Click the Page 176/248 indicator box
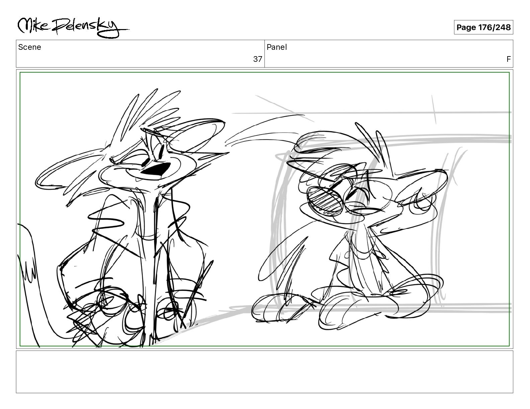530x409 pixels. pyautogui.click(x=483, y=27)
